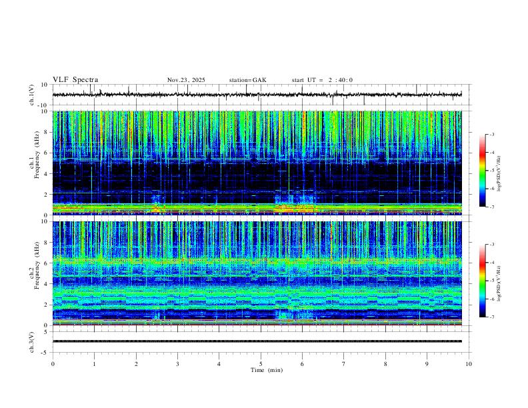Click the "station=GAK" header label
The image size is (528, 408).
(247, 80)
